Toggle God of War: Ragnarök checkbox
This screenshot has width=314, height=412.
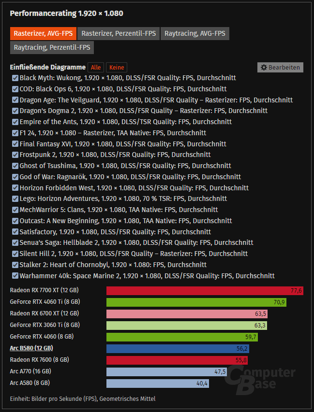15,177
